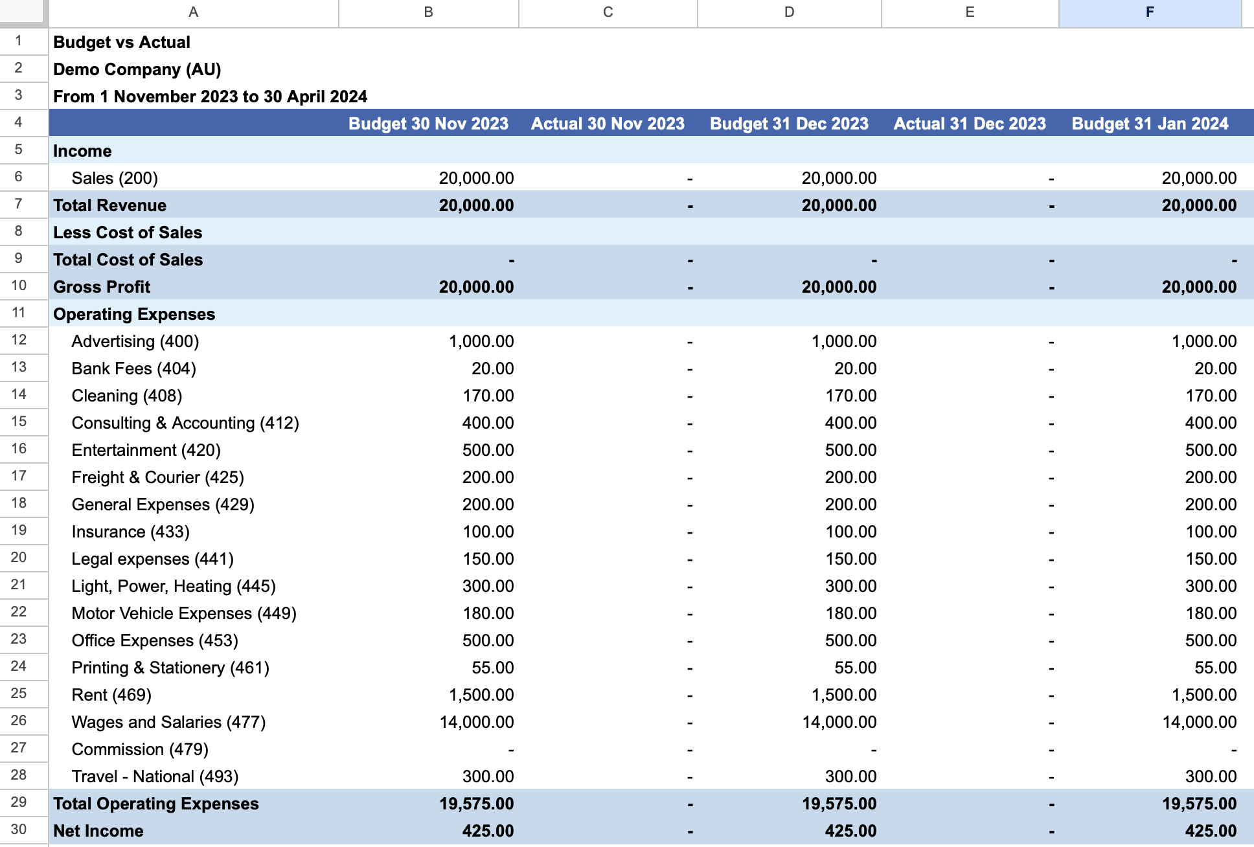Click 'Total Cost of Sales' label

tap(194, 260)
